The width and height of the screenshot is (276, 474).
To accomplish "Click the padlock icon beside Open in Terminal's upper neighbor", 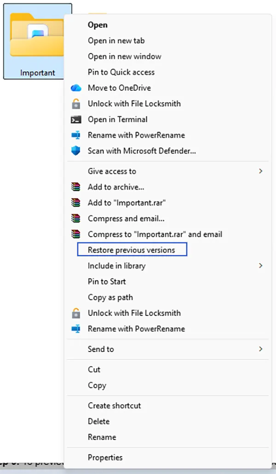I will coord(76,104).
